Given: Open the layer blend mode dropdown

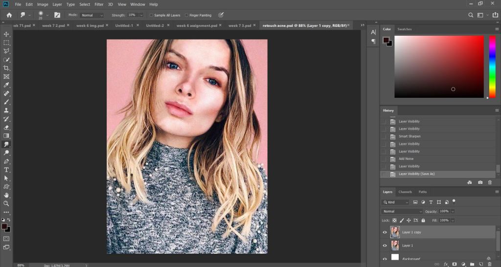Looking at the screenshot, I should (402, 211).
